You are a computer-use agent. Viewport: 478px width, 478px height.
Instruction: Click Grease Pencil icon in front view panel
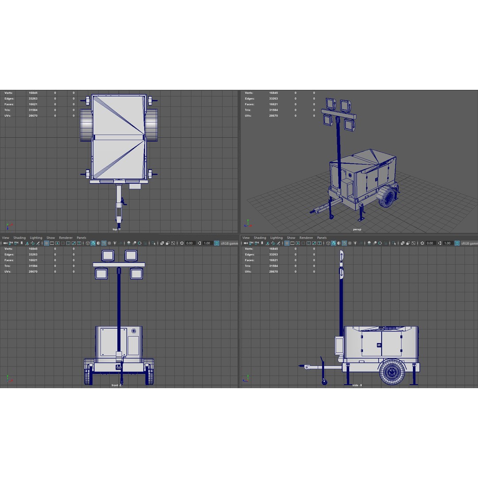pos(38,243)
